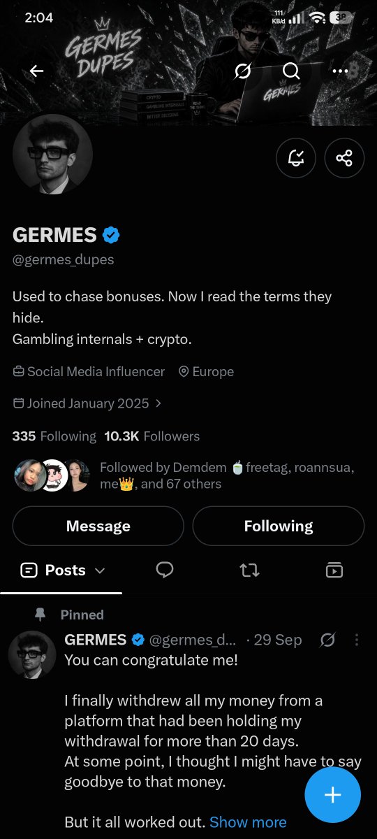Tap the blue compose plus button
Viewport: 377px width, 839px height.
332,795
